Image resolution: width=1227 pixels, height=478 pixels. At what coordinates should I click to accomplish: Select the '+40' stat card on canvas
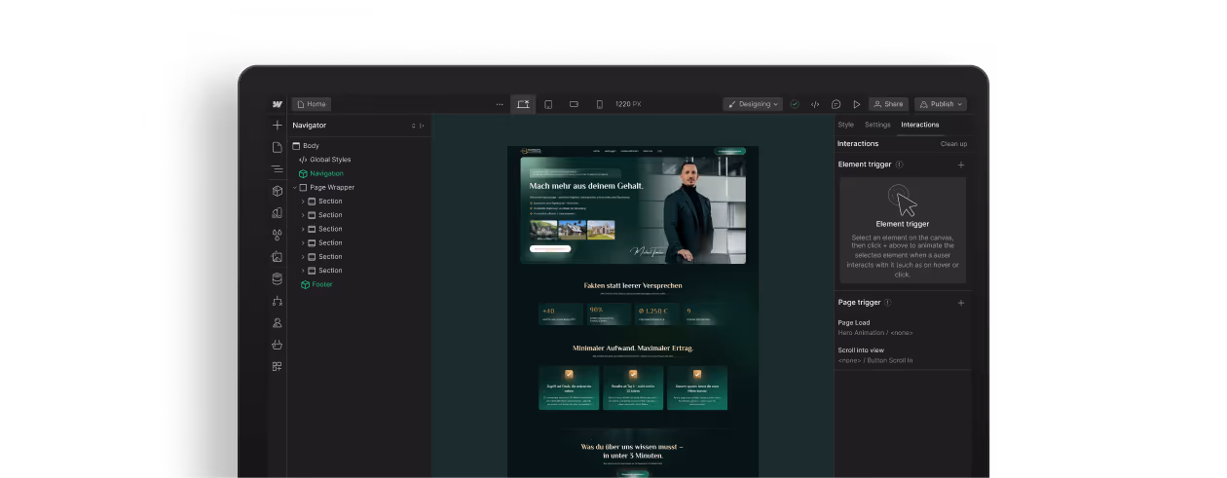[561, 313]
